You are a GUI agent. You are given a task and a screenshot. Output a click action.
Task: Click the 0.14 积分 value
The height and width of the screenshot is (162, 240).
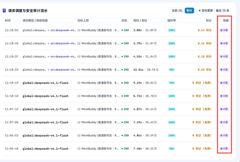[205, 30]
